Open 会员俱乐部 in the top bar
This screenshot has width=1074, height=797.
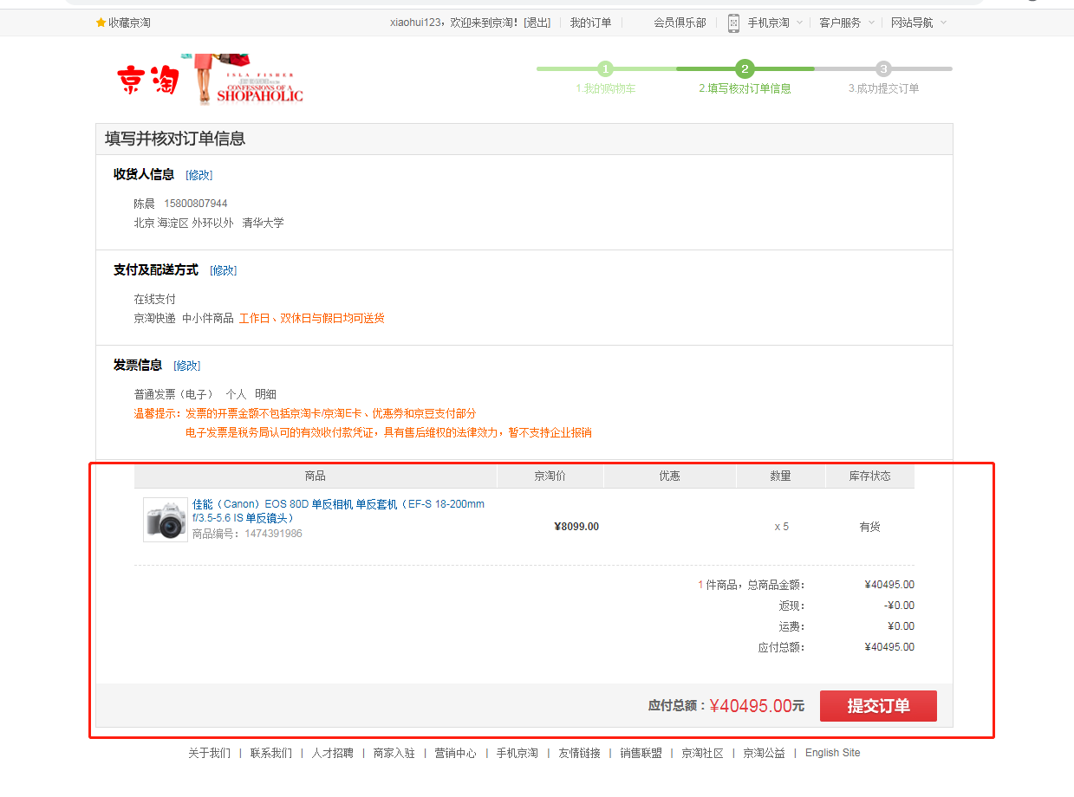(680, 23)
